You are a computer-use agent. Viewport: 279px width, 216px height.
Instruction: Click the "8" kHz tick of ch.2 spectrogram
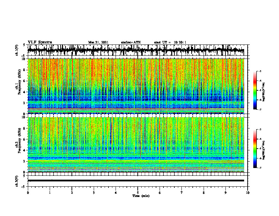point(25,128)
